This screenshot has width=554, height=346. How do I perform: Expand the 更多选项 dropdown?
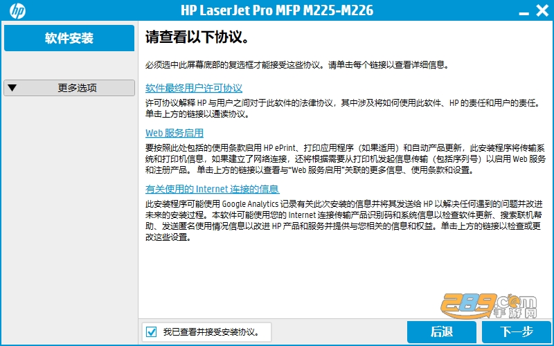pos(69,88)
